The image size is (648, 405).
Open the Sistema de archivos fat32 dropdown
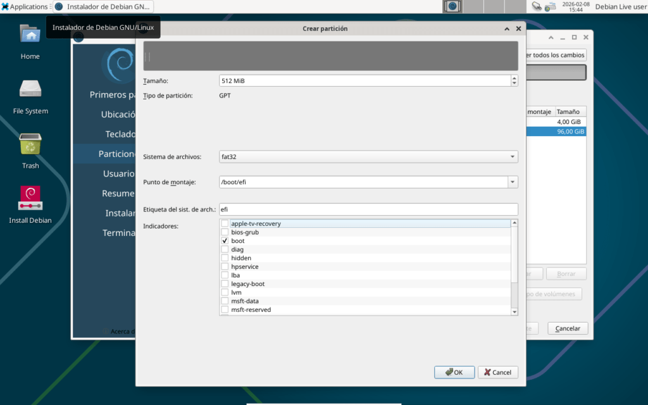pos(368,157)
